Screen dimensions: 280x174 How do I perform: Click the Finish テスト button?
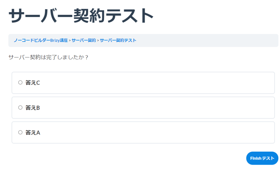pos(262,158)
